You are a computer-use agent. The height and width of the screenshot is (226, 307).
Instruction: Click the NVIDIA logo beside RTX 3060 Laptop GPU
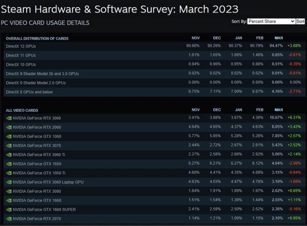click(x=9, y=182)
